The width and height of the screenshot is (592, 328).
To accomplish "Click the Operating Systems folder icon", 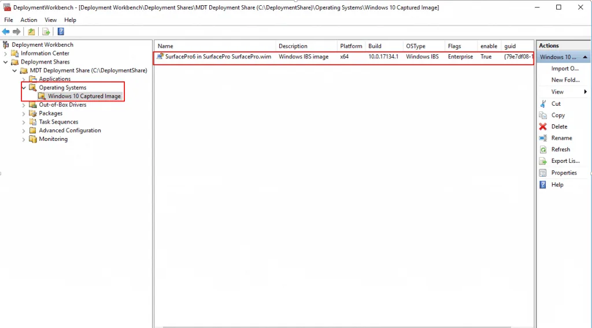I will [33, 87].
